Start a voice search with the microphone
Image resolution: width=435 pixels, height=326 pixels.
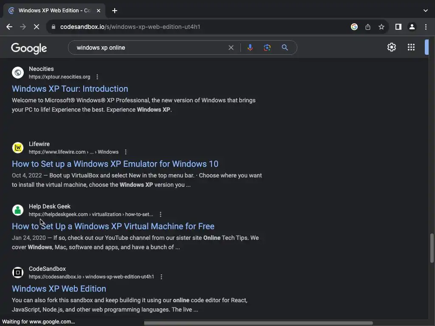click(250, 48)
